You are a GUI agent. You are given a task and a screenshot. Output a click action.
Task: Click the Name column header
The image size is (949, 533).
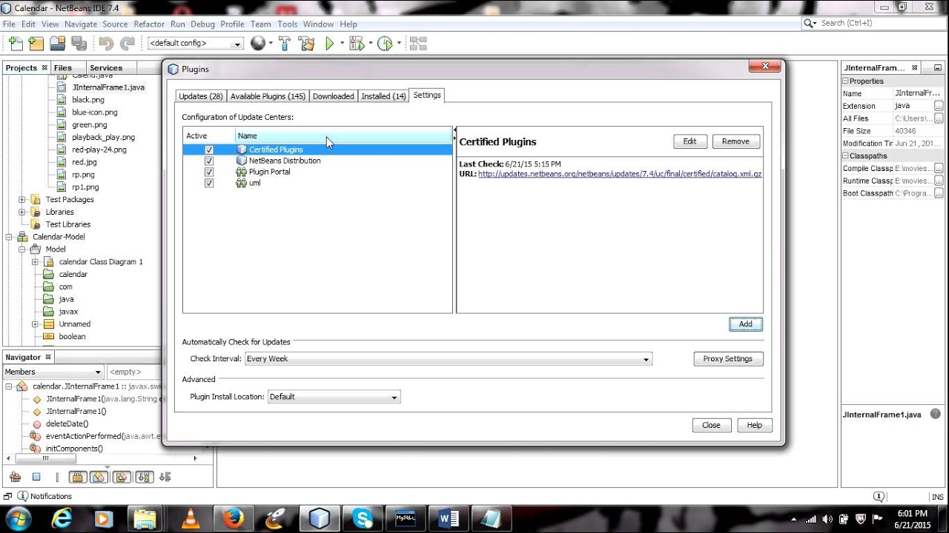tap(344, 135)
